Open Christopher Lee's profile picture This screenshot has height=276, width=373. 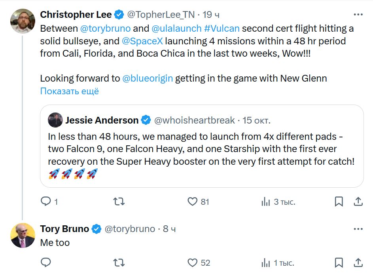coord(23,21)
